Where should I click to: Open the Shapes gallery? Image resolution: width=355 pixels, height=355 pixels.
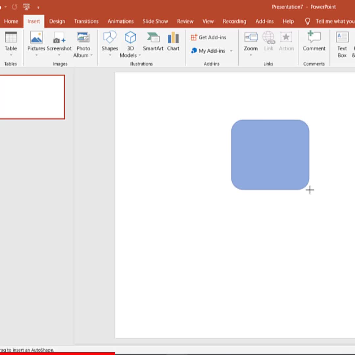[x=110, y=38]
